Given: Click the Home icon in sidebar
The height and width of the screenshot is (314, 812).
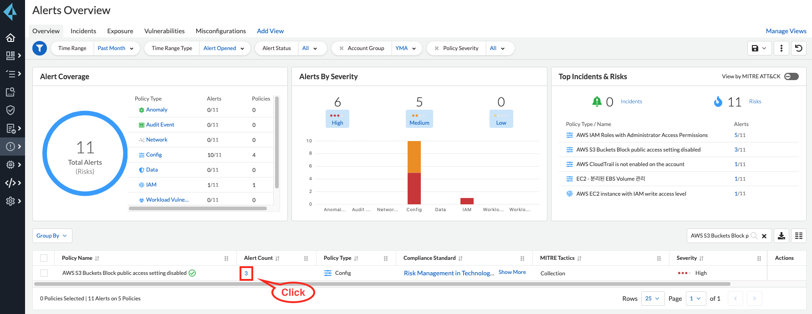Looking at the screenshot, I should tap(10, 38).
